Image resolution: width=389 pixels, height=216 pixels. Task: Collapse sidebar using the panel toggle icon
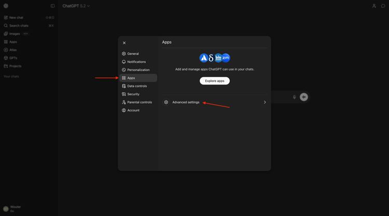(52, 6)
